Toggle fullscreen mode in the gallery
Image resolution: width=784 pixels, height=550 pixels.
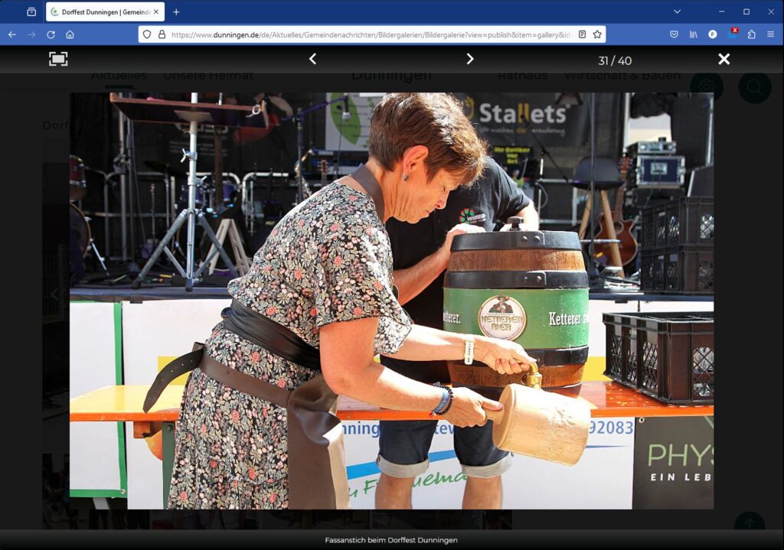(58, 59)
